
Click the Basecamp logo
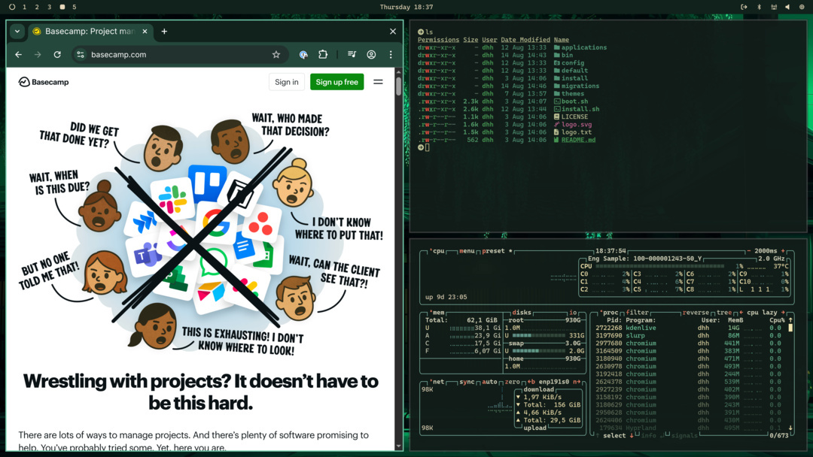pos(44,82)
